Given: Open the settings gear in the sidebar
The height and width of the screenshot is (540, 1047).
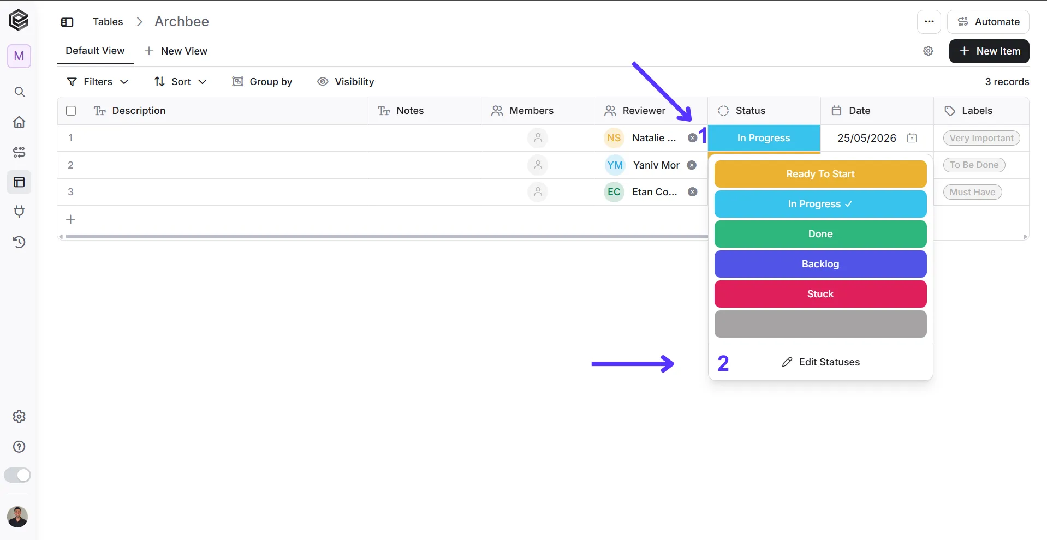Looking at the screenshot, I should 19,417.
